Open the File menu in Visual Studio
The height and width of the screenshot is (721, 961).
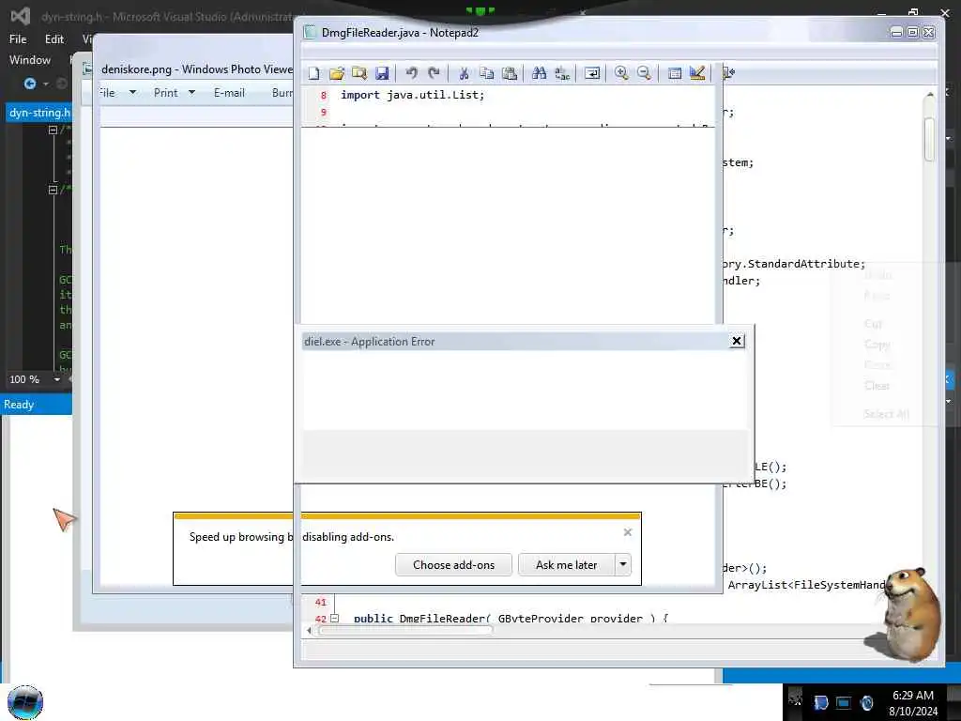(x=18, y=39)
